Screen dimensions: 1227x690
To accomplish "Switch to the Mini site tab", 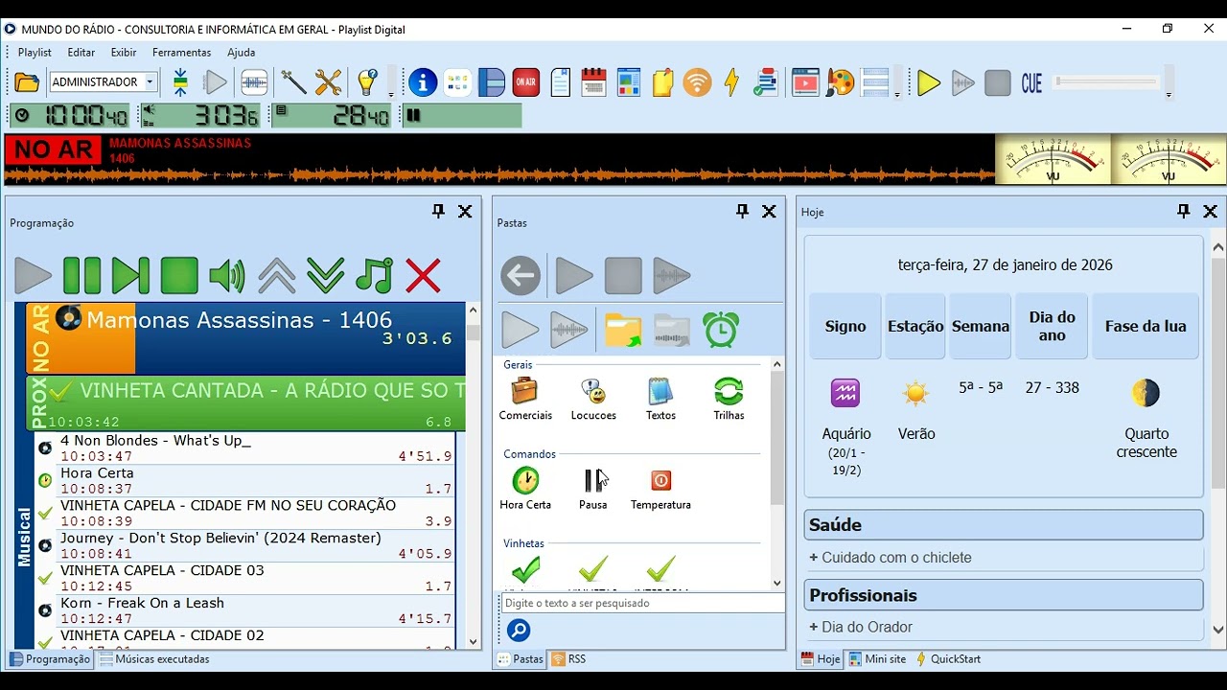I will coord(877,659).
